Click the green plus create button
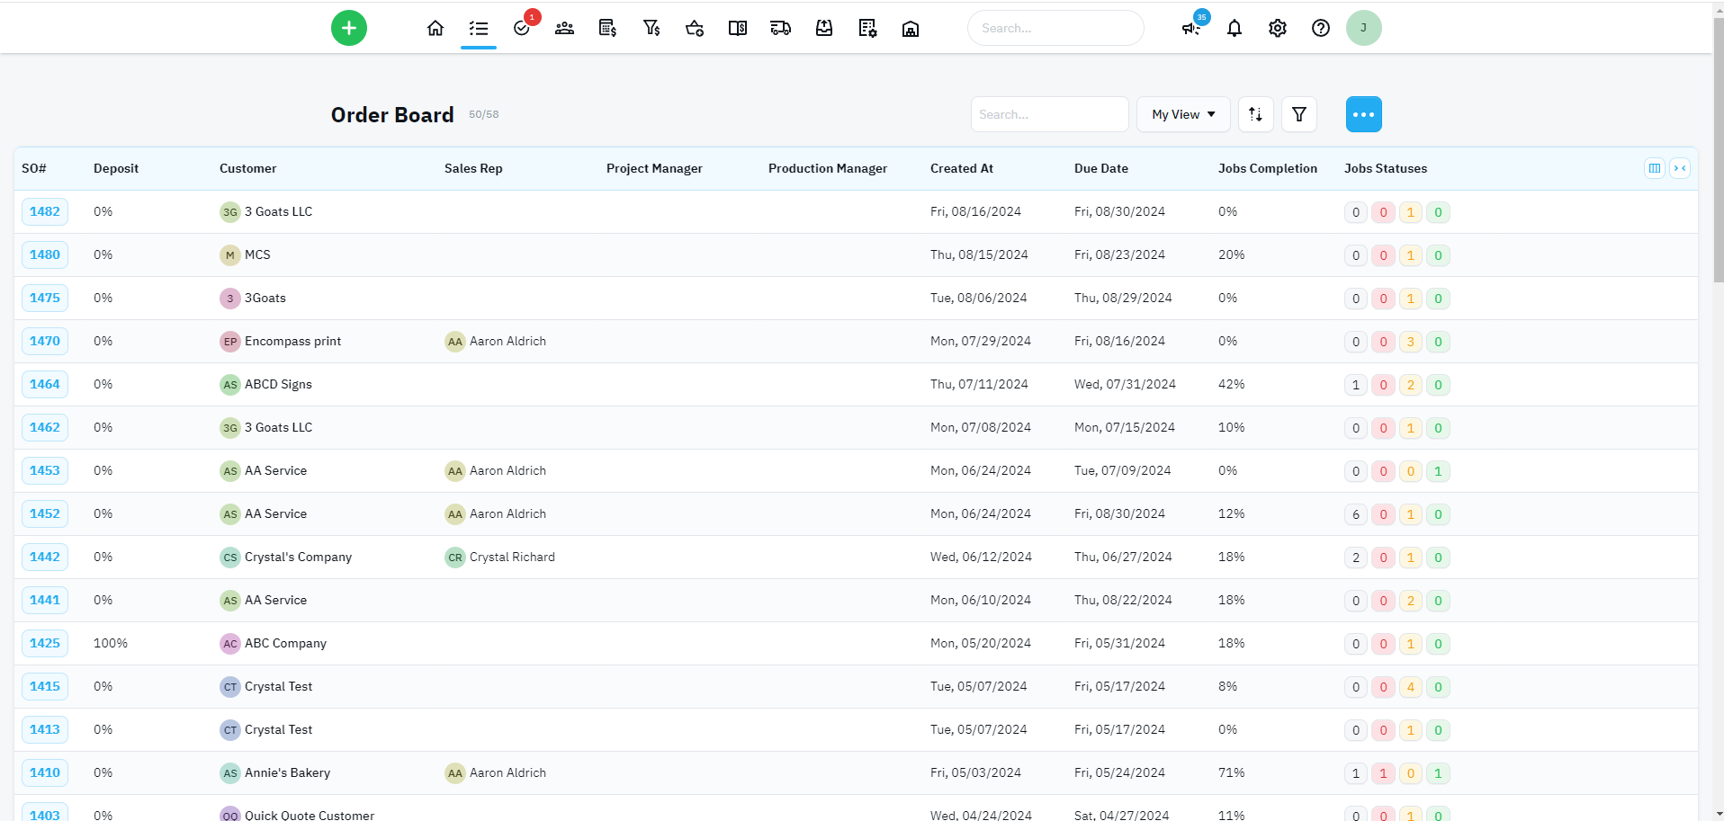Viewport: 1724px width, 821px height. coord(348,28)
